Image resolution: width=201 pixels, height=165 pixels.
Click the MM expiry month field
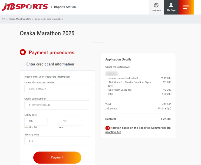[36, 121]
